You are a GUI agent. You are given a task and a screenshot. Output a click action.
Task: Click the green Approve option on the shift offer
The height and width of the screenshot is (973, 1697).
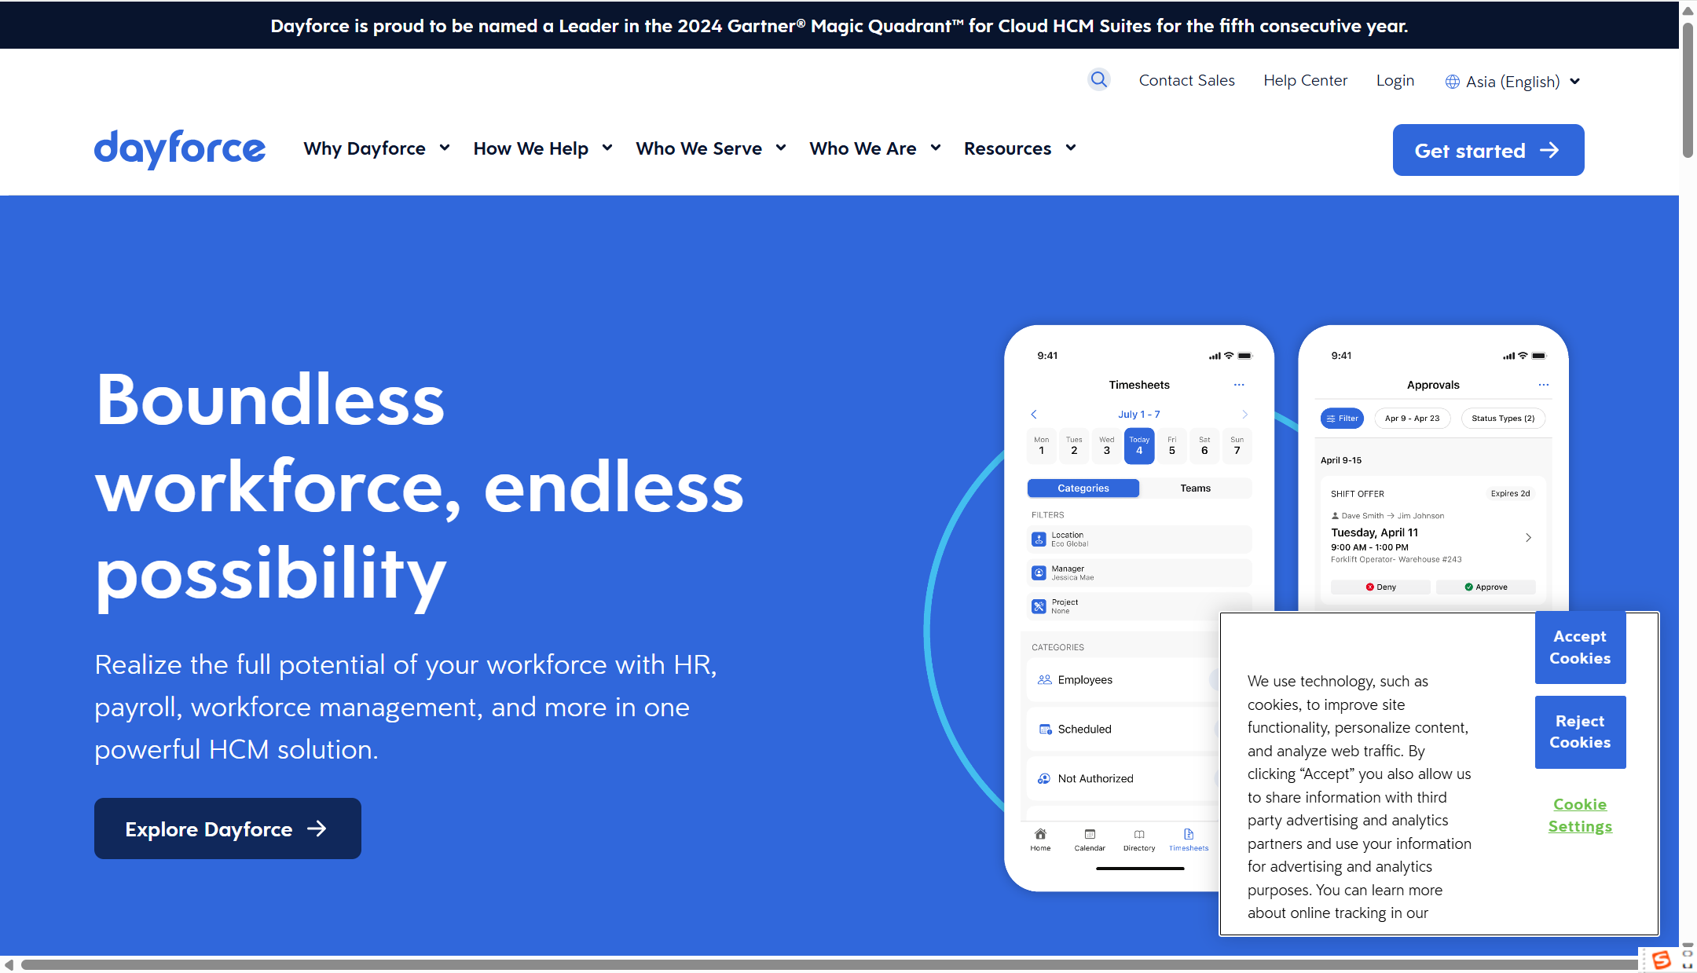[x=1485, y=587]
